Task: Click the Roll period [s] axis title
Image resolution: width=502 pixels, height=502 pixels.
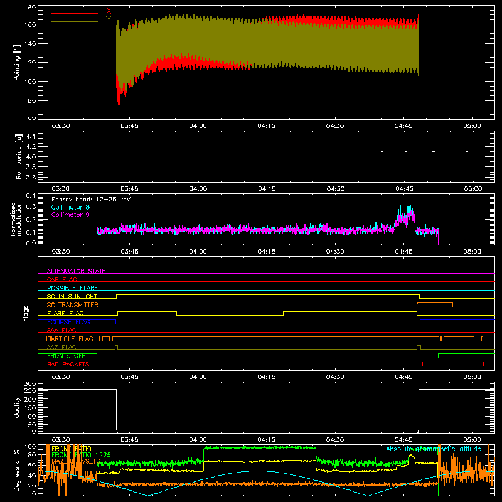Action: coord(18,156)
